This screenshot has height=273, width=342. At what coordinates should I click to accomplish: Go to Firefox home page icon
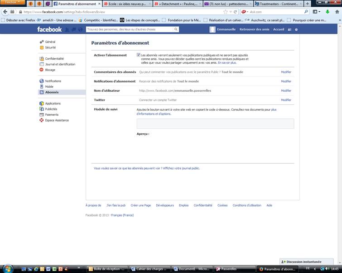coord(337,12)
